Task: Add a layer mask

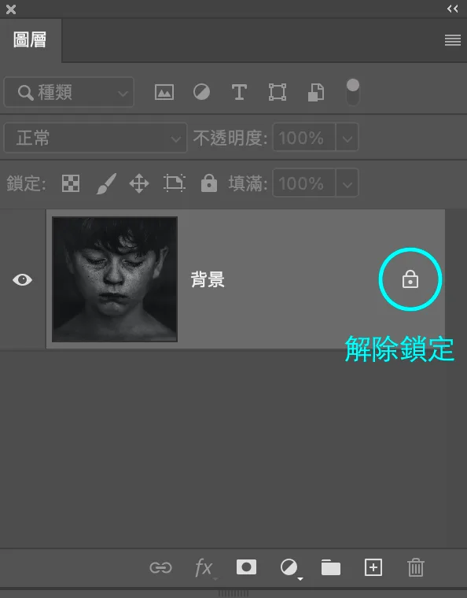Action: tap(246, 567)
